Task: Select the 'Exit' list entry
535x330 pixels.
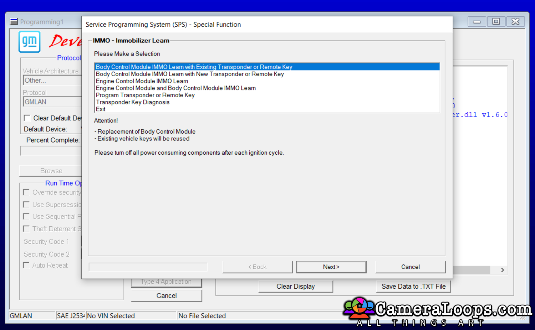Action: coord(101,109)
